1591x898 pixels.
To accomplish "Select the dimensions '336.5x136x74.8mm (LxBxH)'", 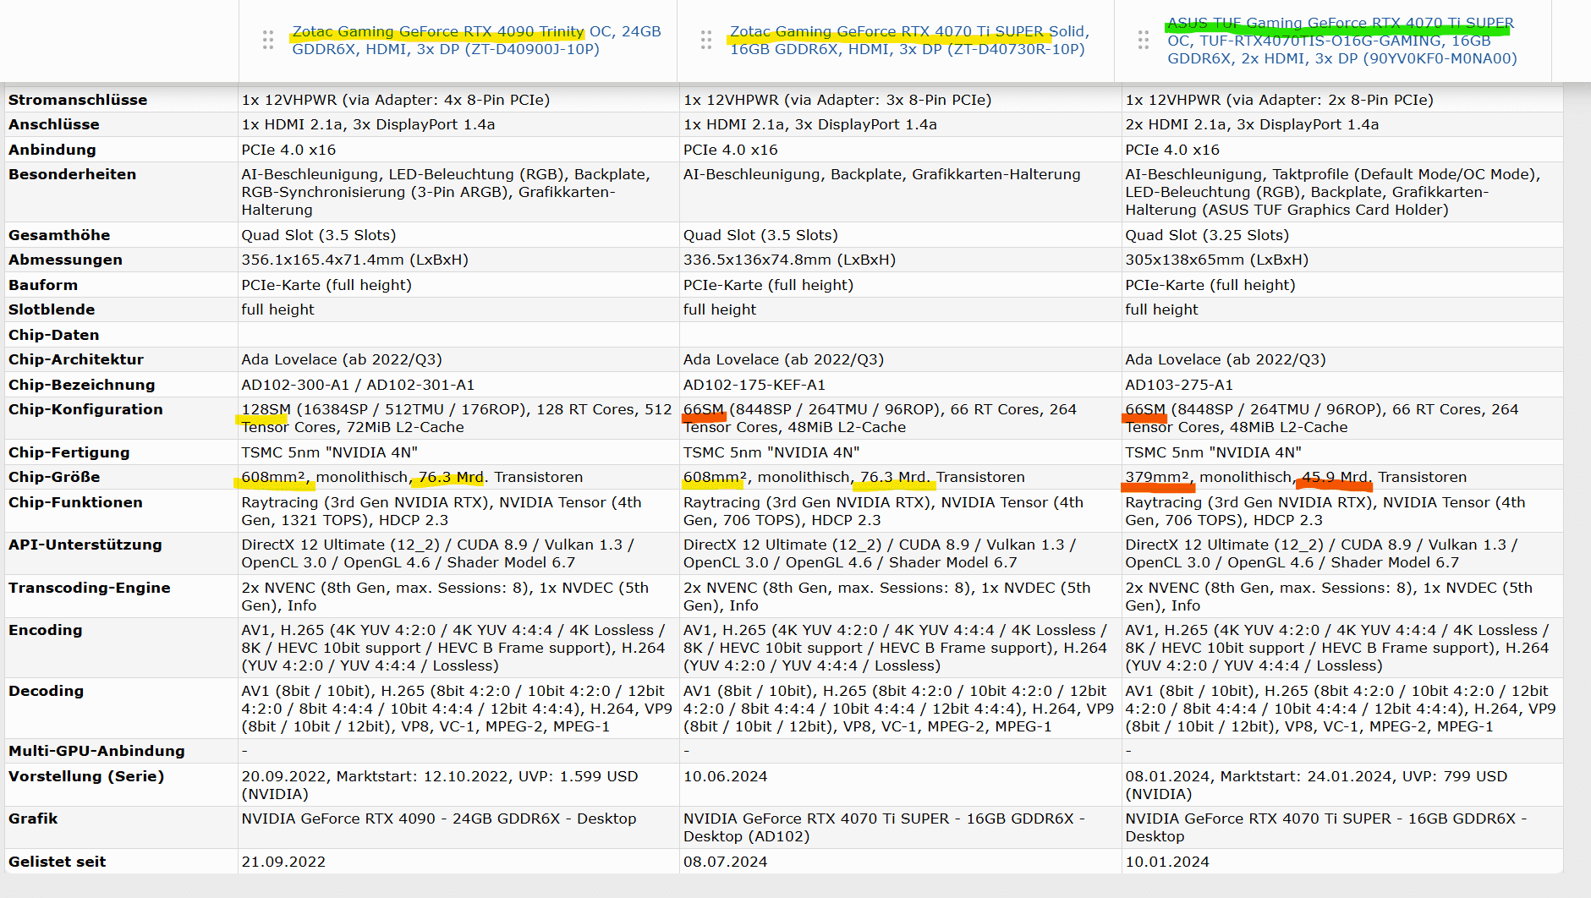I will pos(790,260).
